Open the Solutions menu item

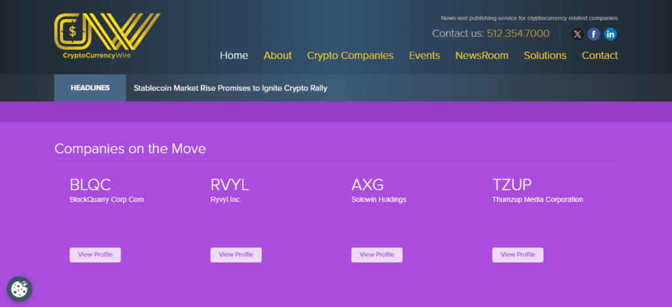[x=545, y=56]
